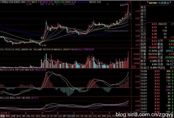Click the MA20: 6.91 label

click(x=48, y=2)
